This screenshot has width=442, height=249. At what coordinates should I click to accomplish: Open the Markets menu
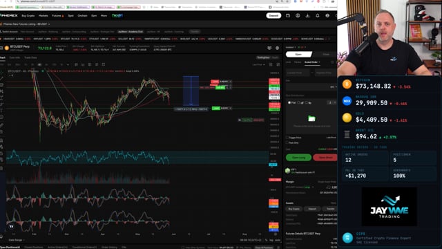point(43,15)
